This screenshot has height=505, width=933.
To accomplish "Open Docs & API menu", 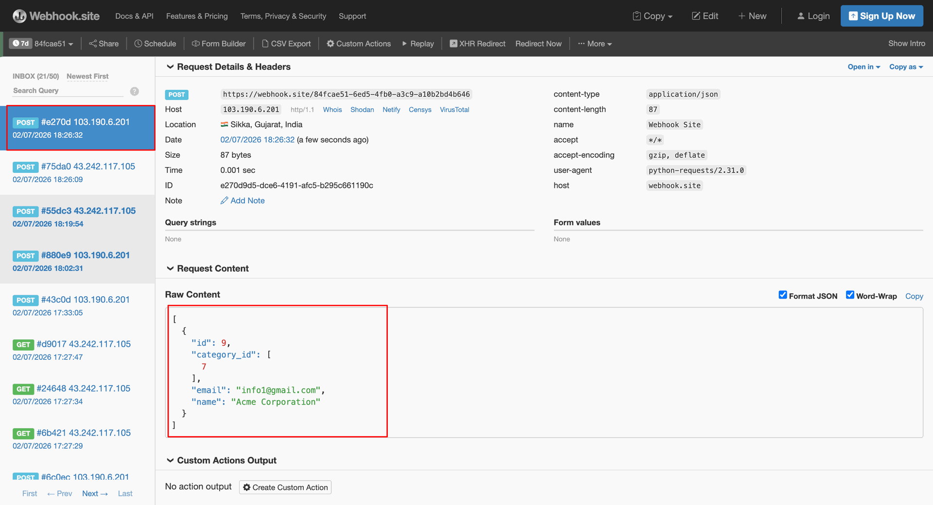I will tap(134, 16).
